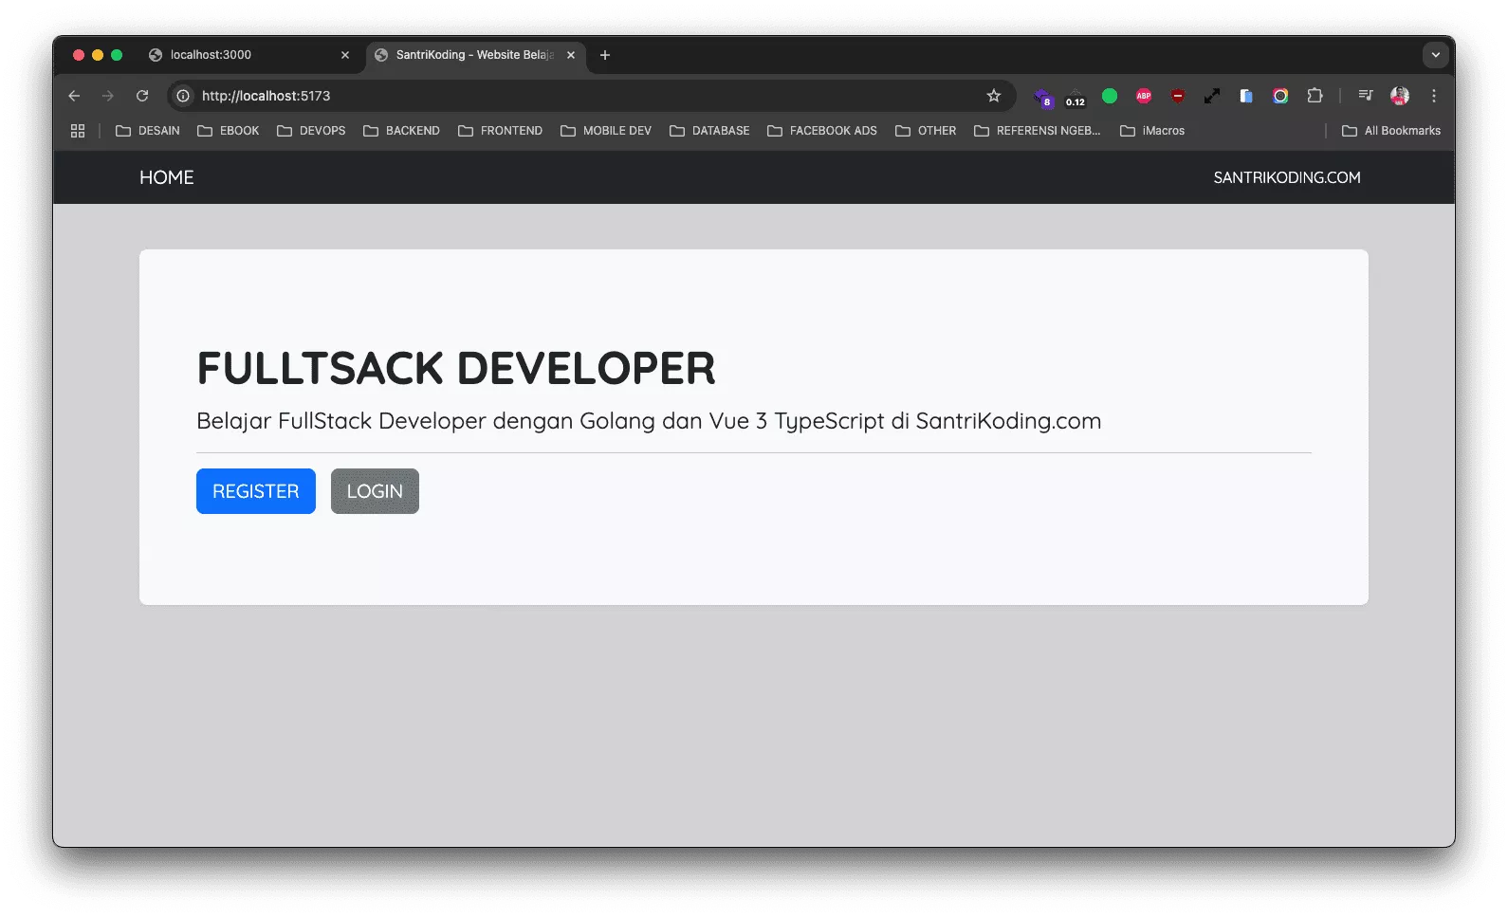Open the DEVOPS bookmarks folder
Screen dimensions: 1508x917
(x=311, y=131)
